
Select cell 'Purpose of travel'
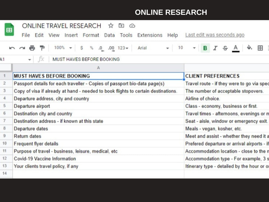[x=98, y=151]
